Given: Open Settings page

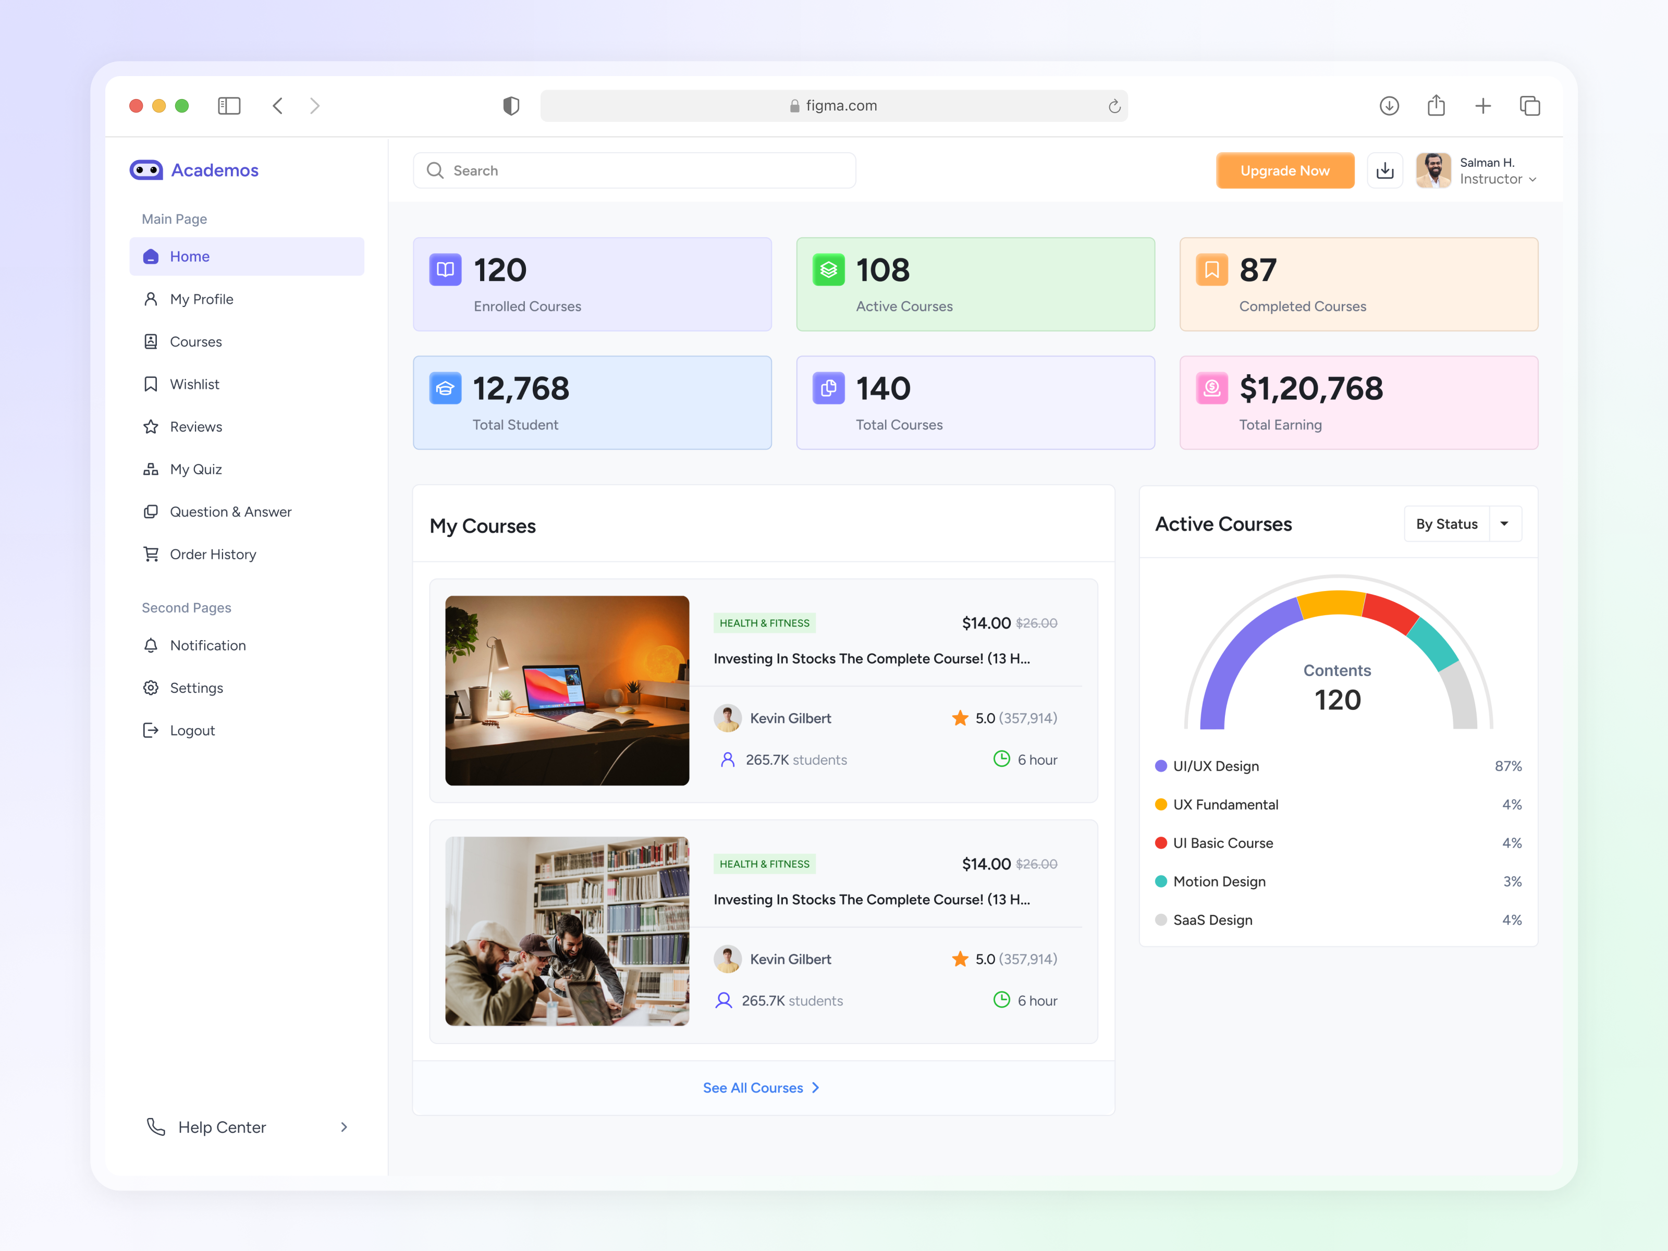Looking at the screenshot, I should 247,688.
